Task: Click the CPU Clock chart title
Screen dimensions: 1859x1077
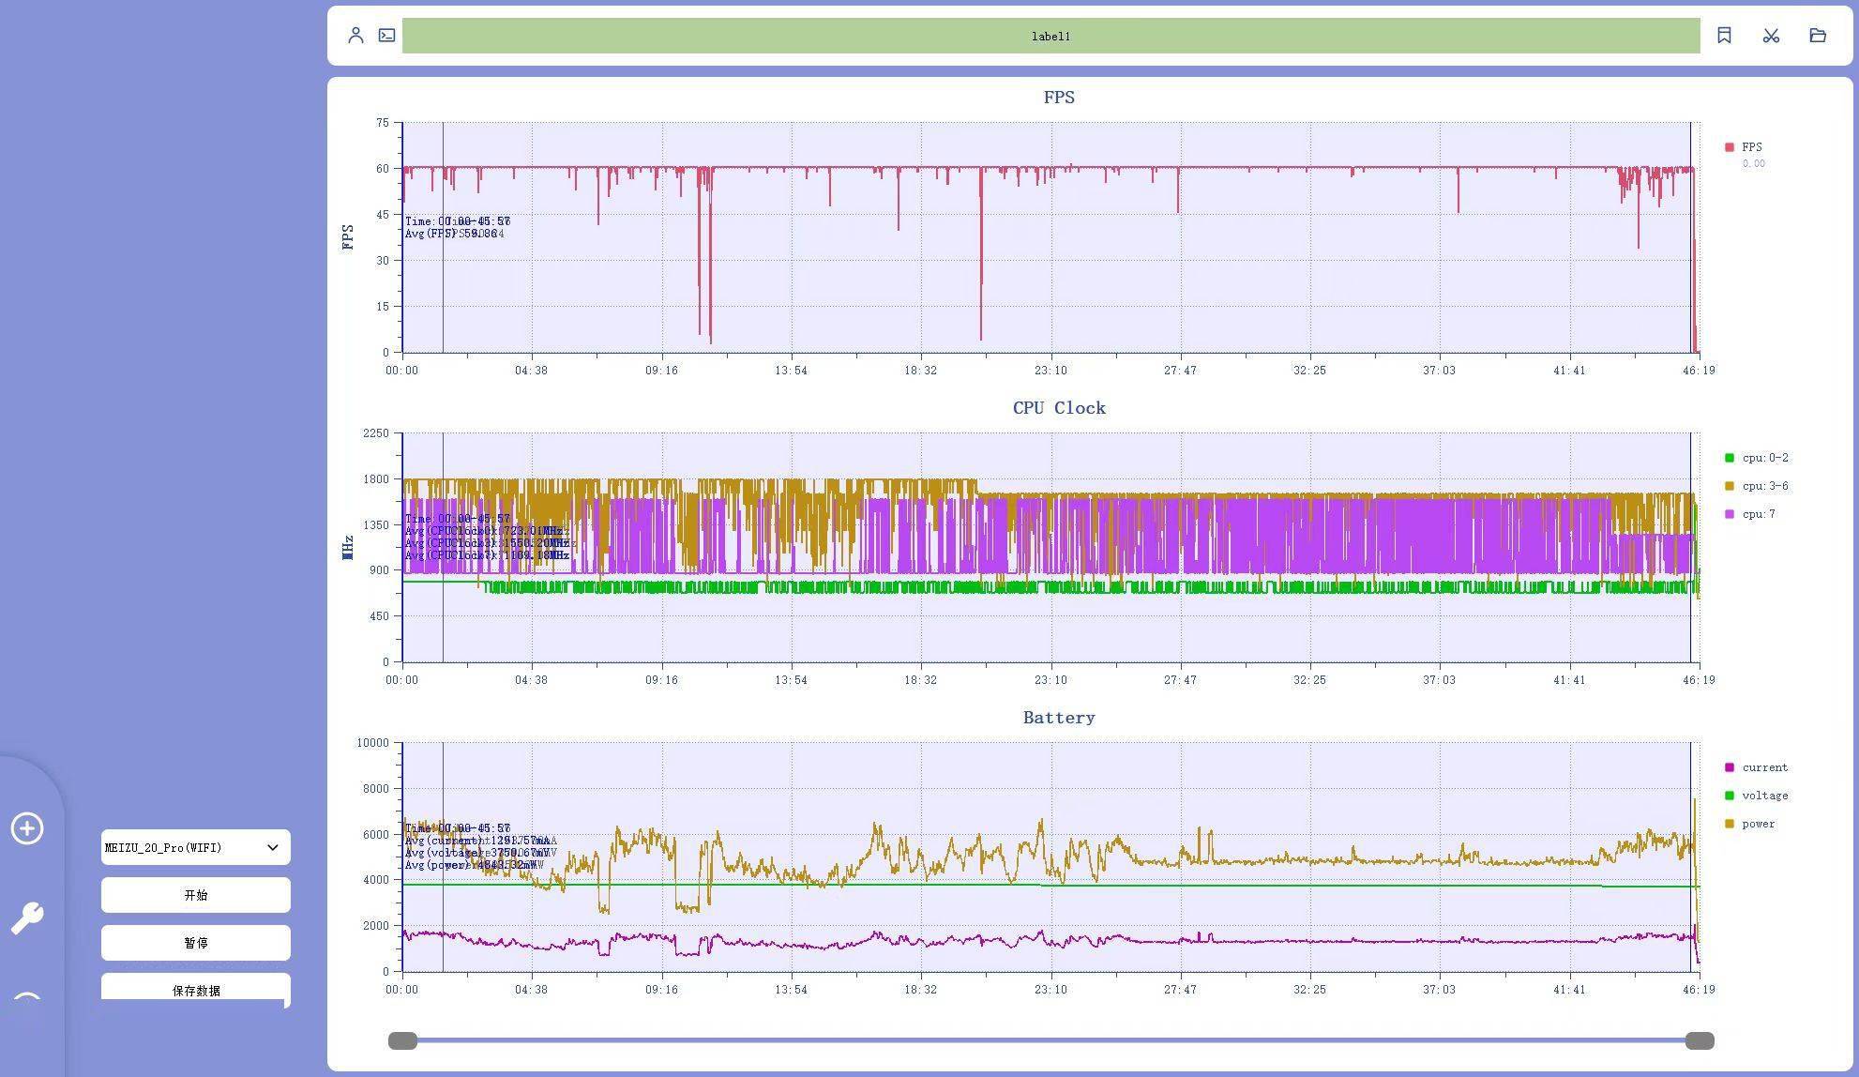Action: point(1059,408)
